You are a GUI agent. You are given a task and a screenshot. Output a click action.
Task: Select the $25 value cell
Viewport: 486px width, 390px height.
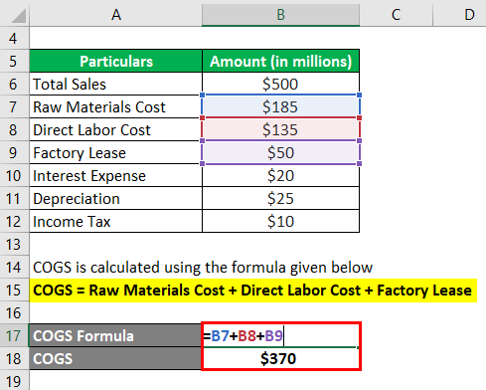pyautogui.click(x=280, y=198)
